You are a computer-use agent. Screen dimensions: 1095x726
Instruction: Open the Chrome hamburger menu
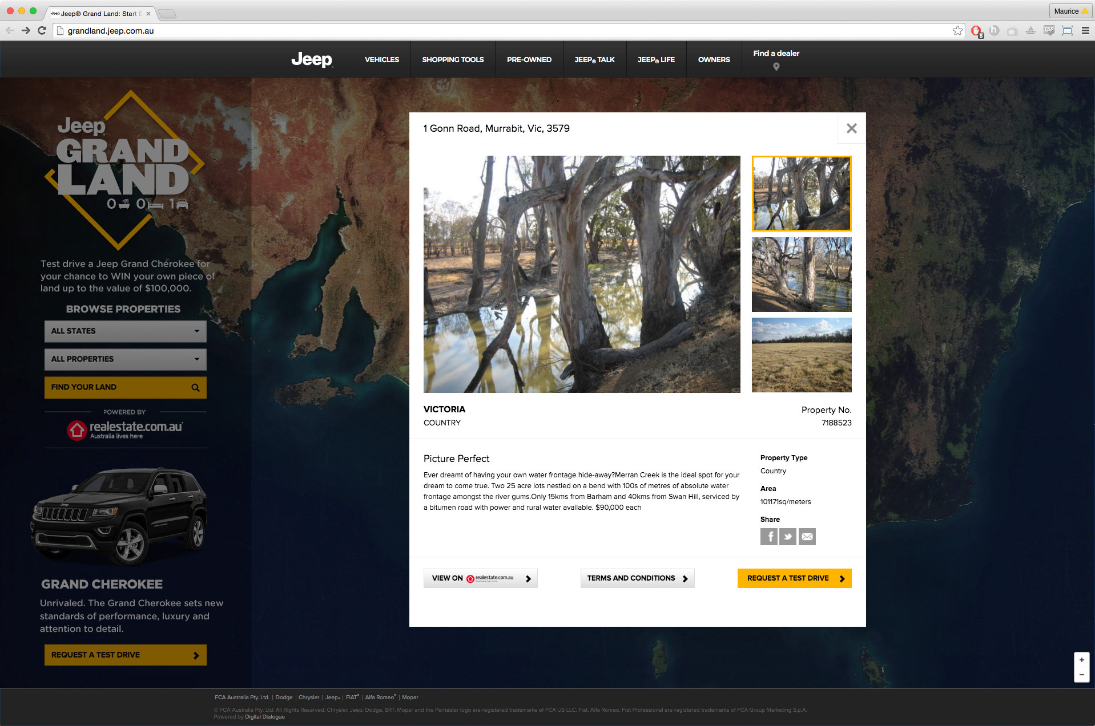point(1085,31)
